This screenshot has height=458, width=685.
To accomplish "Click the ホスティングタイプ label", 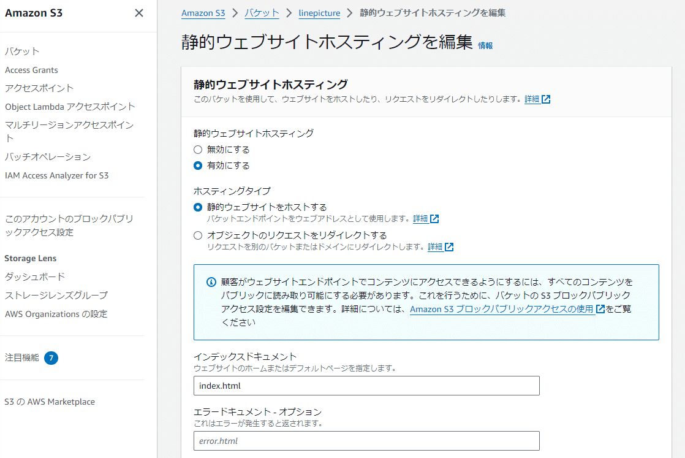I will point(232,191).
